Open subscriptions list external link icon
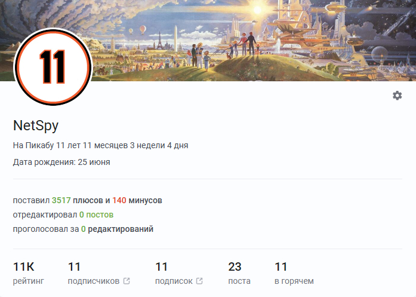This screenshot has width=416, height=297. click(x=199, y=281)
